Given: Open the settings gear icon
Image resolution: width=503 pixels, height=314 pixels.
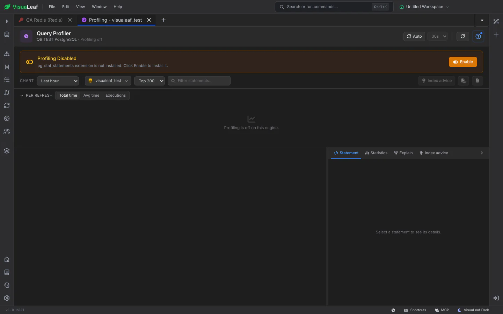Looking at the screenshot, I should pos(7,298).
